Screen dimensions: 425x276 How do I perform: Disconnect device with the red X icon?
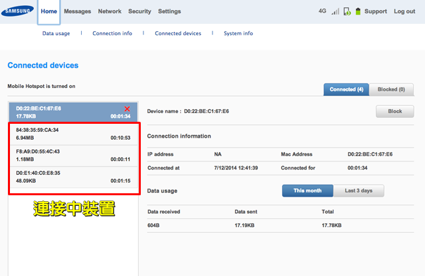coord(127,109)
